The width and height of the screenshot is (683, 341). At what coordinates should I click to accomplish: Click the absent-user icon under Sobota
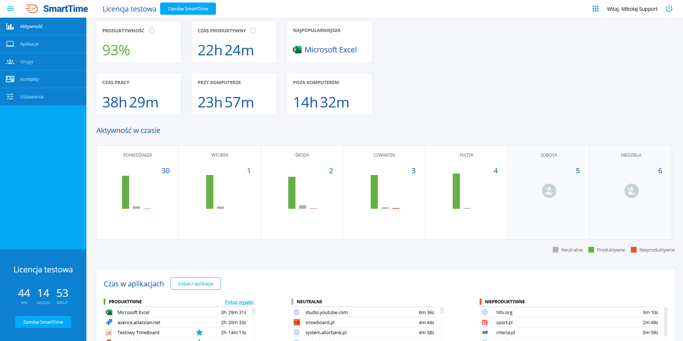tap(549, 191)
